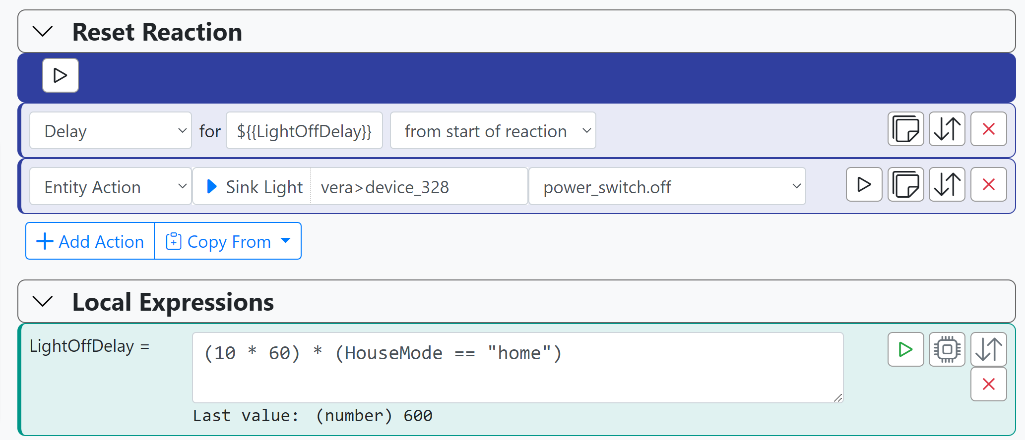This screenshot has width=1025, height=440.
Task: Run the entire Reset Reaction
Action: pyautogui.click(x=60, y=75)
